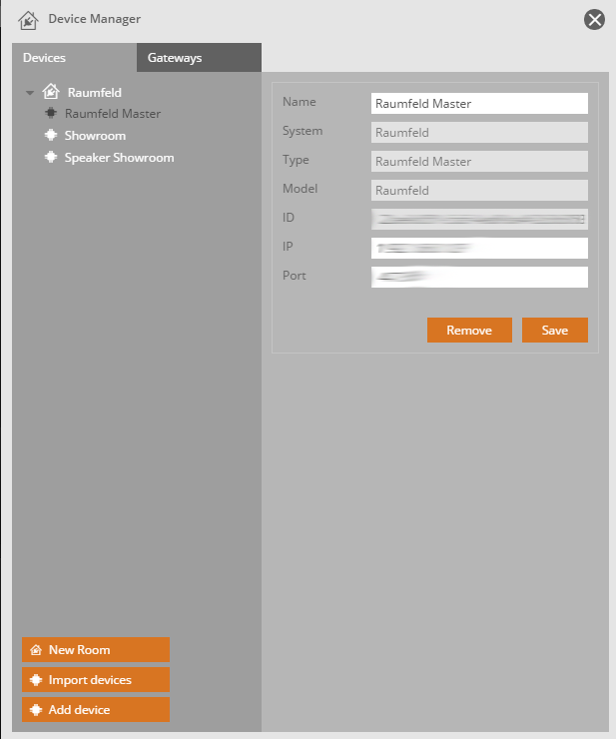Close the Device Manager dialog
Screen dimensions: 616x739
(594, 19)
